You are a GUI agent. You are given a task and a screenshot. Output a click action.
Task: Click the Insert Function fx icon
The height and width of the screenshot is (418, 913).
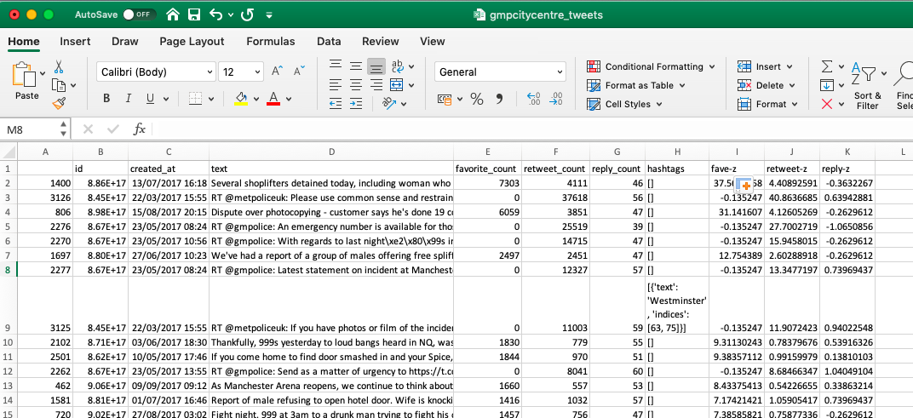click(x=140, y=129)
